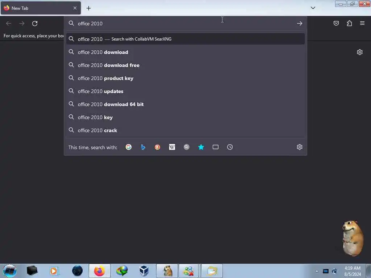Select suggestion office 2010 crack

pos(185,130)
